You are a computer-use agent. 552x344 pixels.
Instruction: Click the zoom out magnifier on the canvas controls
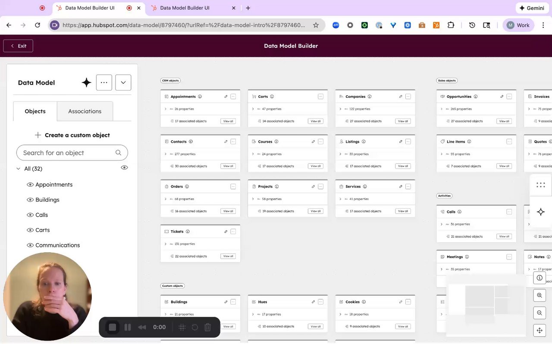point(539,313)
